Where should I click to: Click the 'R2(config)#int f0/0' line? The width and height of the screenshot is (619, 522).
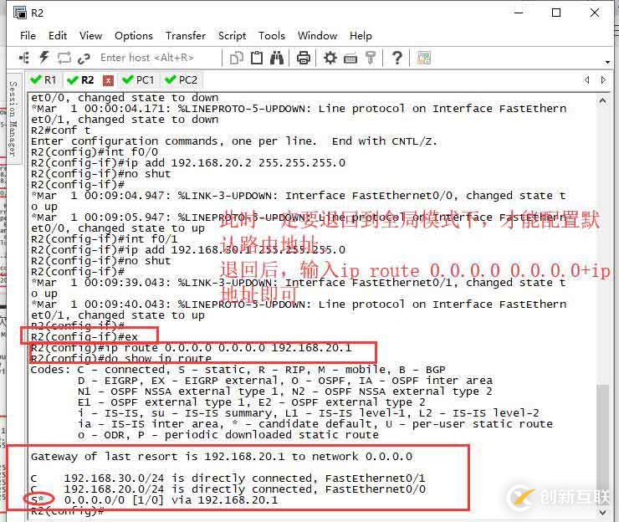[95, 151]
